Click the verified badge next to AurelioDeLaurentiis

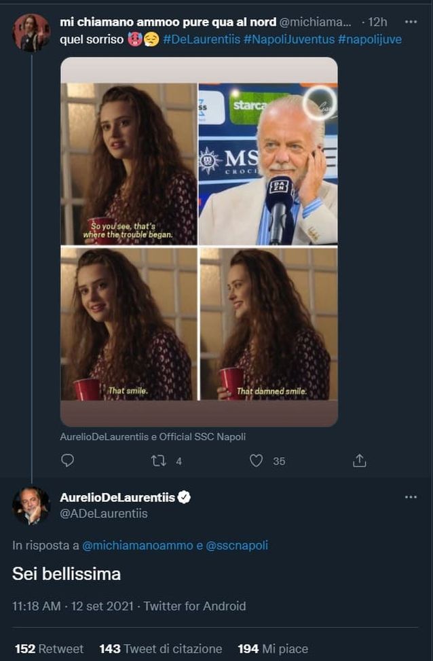(x=184, y=497)
